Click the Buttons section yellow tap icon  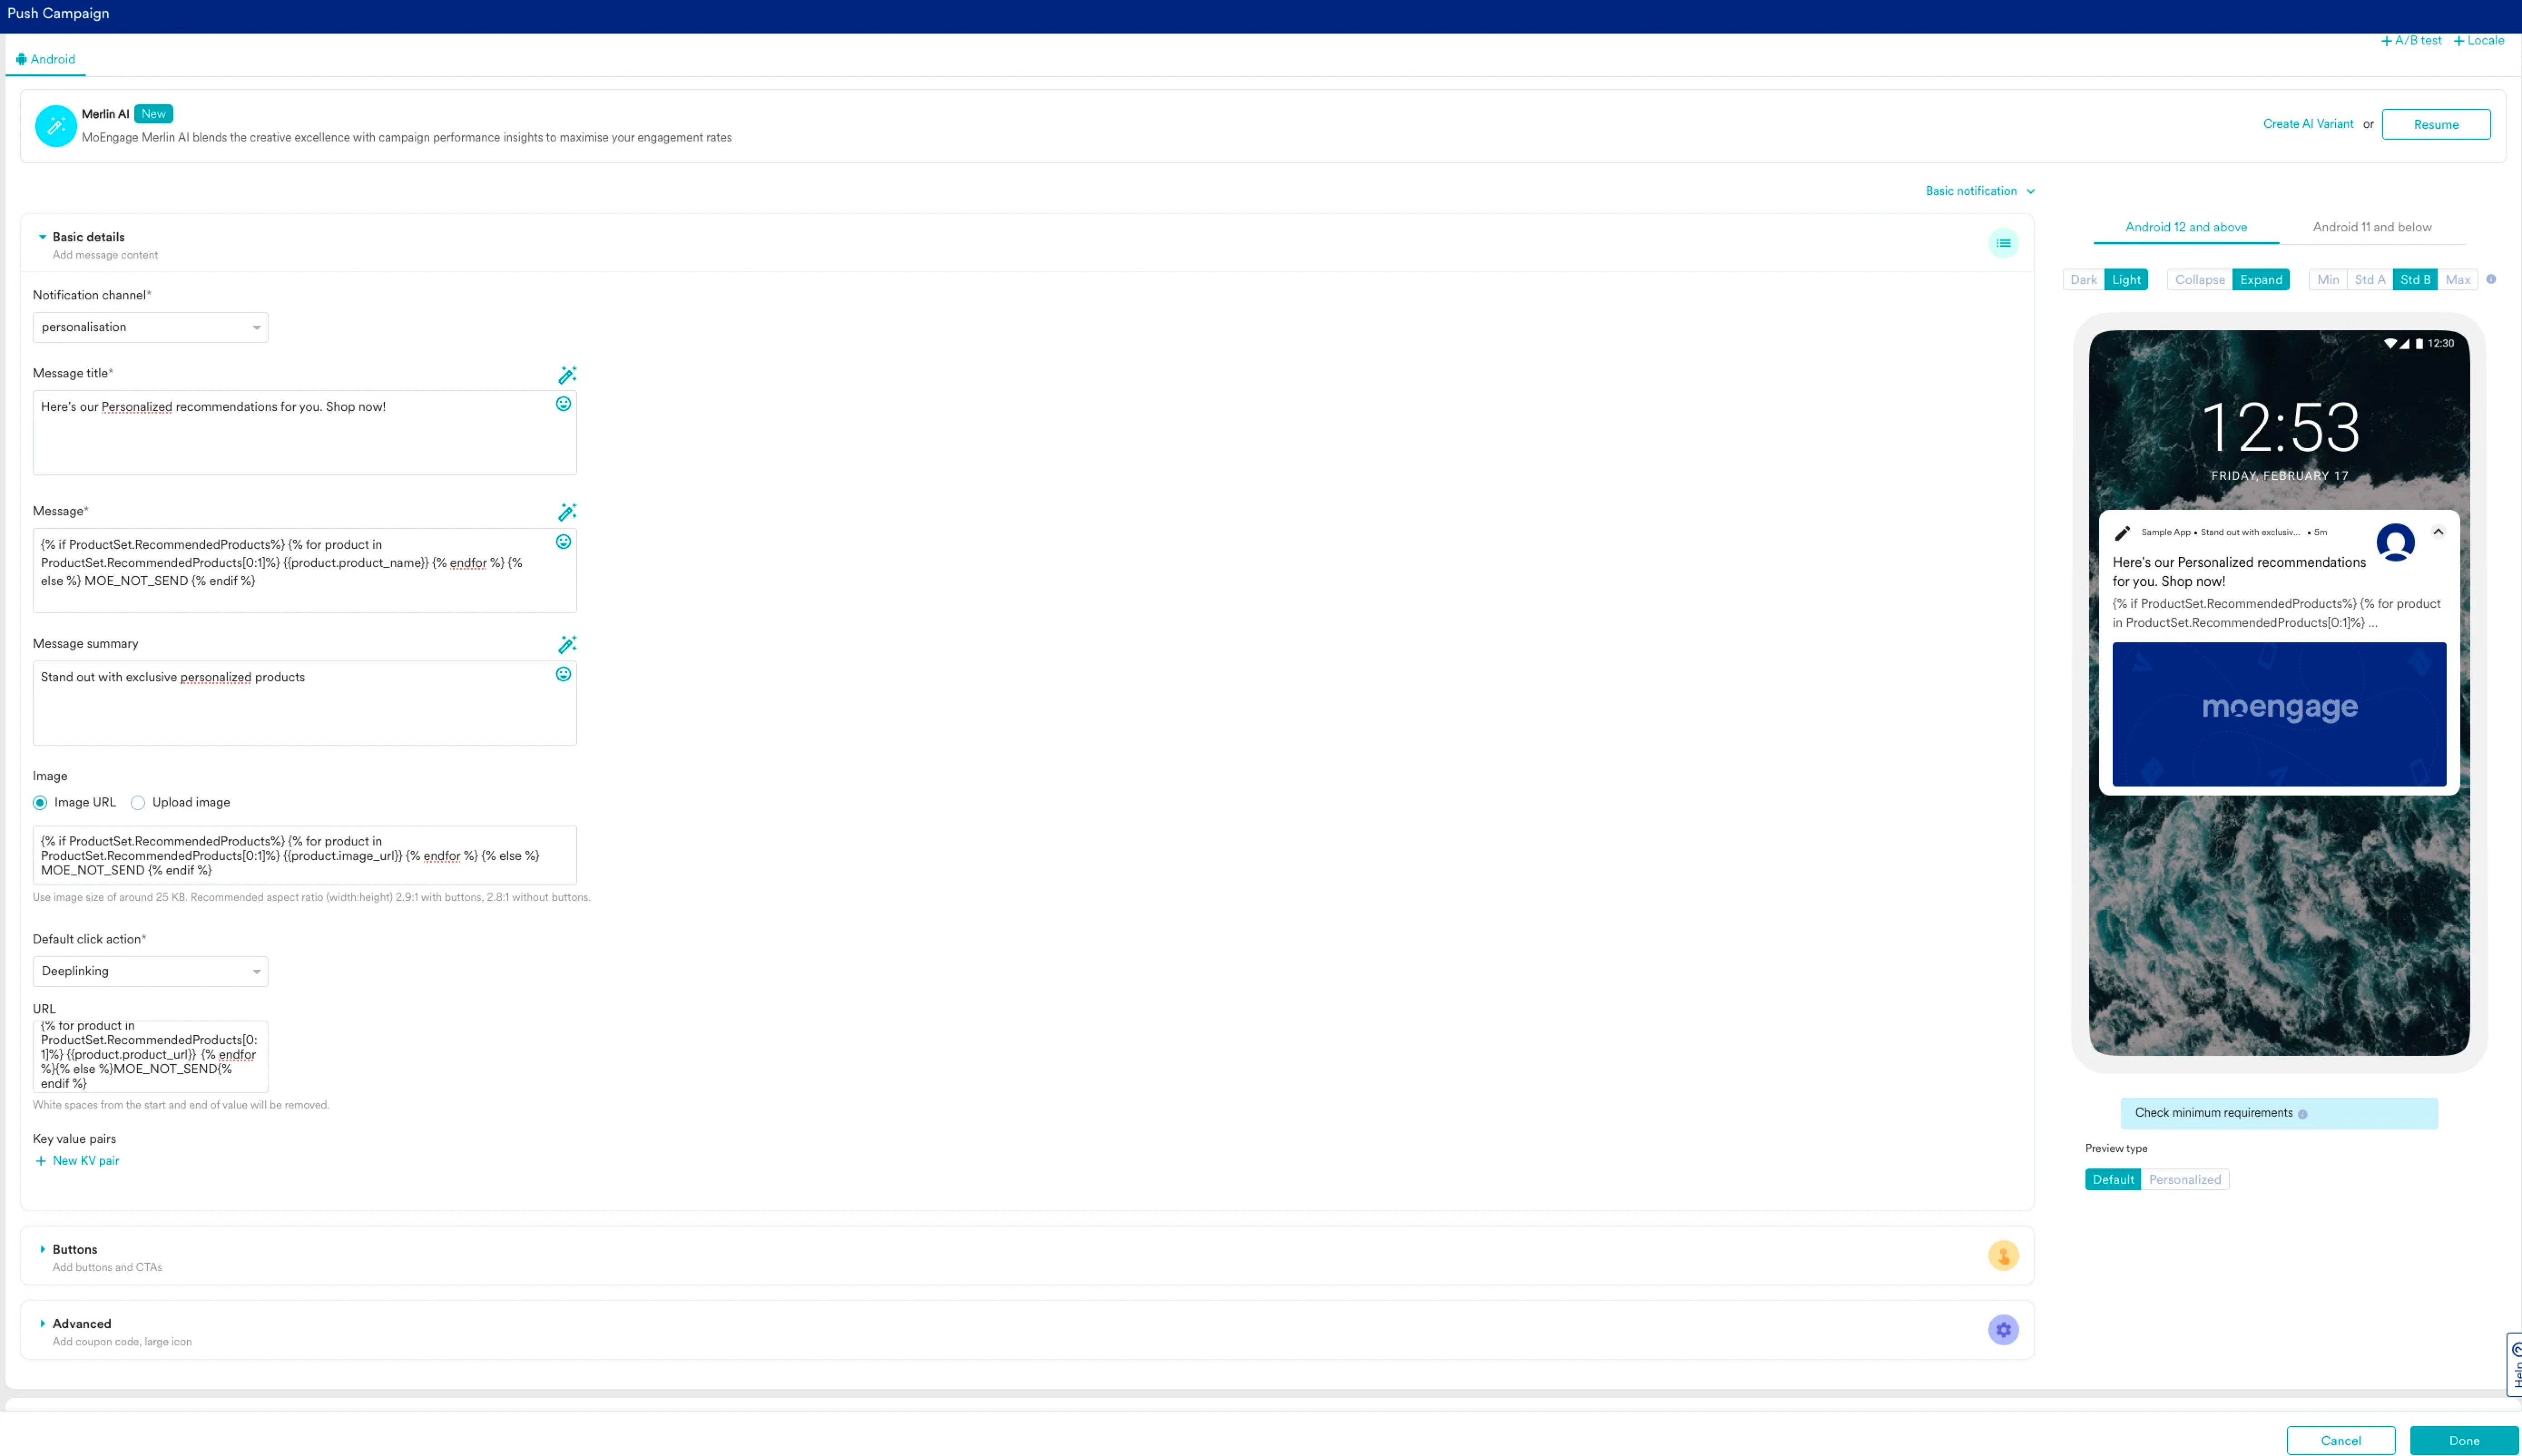coord(2003,1255)
